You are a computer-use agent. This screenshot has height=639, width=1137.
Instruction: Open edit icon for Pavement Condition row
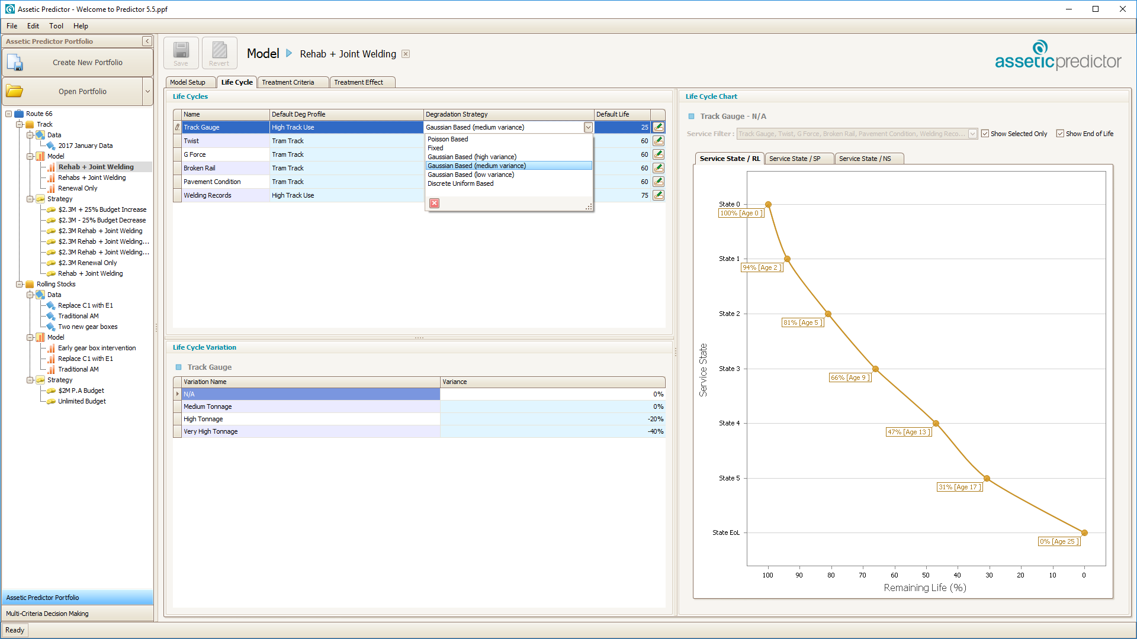(658, 182)
